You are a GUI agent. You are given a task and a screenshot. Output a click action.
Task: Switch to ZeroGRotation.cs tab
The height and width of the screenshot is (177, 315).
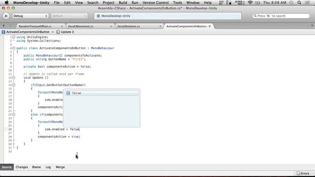point(128,26)
